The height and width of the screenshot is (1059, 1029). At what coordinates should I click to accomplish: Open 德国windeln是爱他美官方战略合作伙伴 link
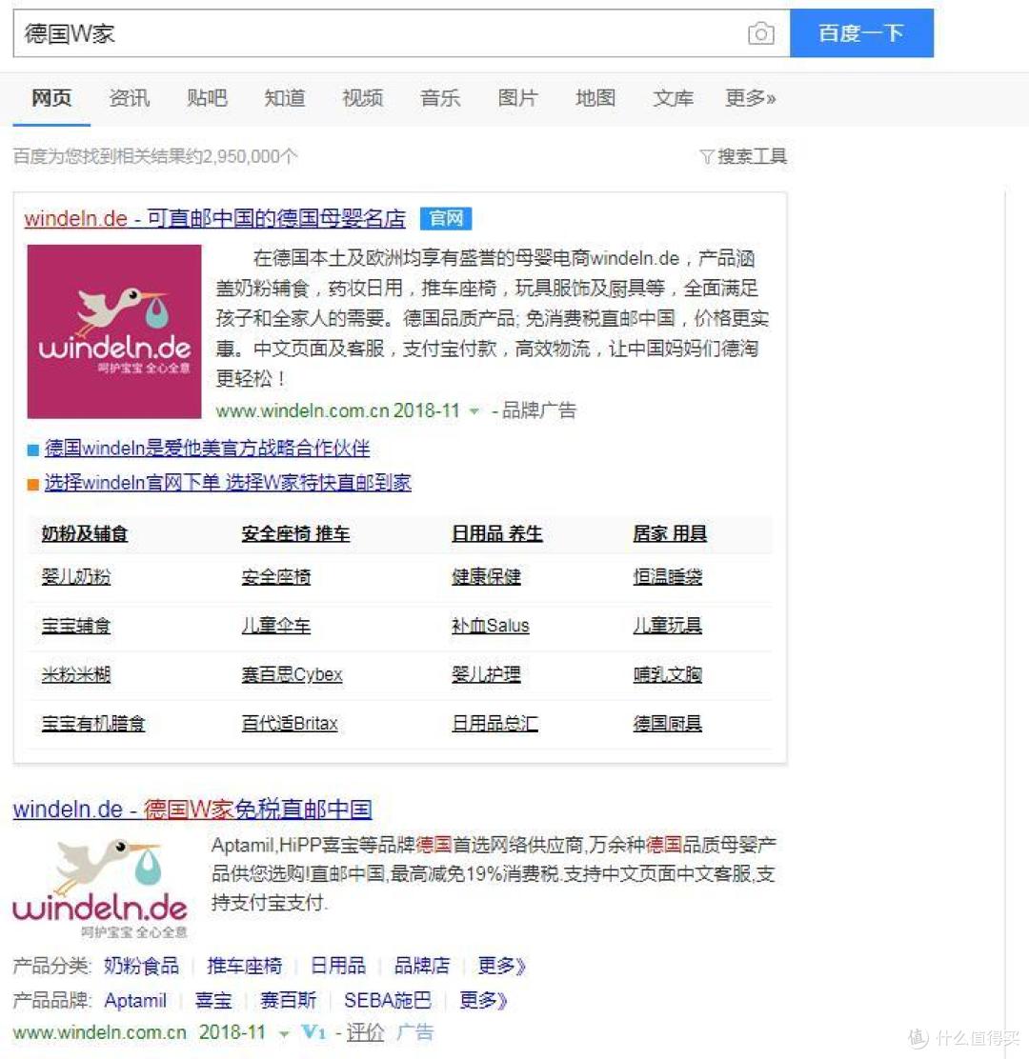coord(207,448)
